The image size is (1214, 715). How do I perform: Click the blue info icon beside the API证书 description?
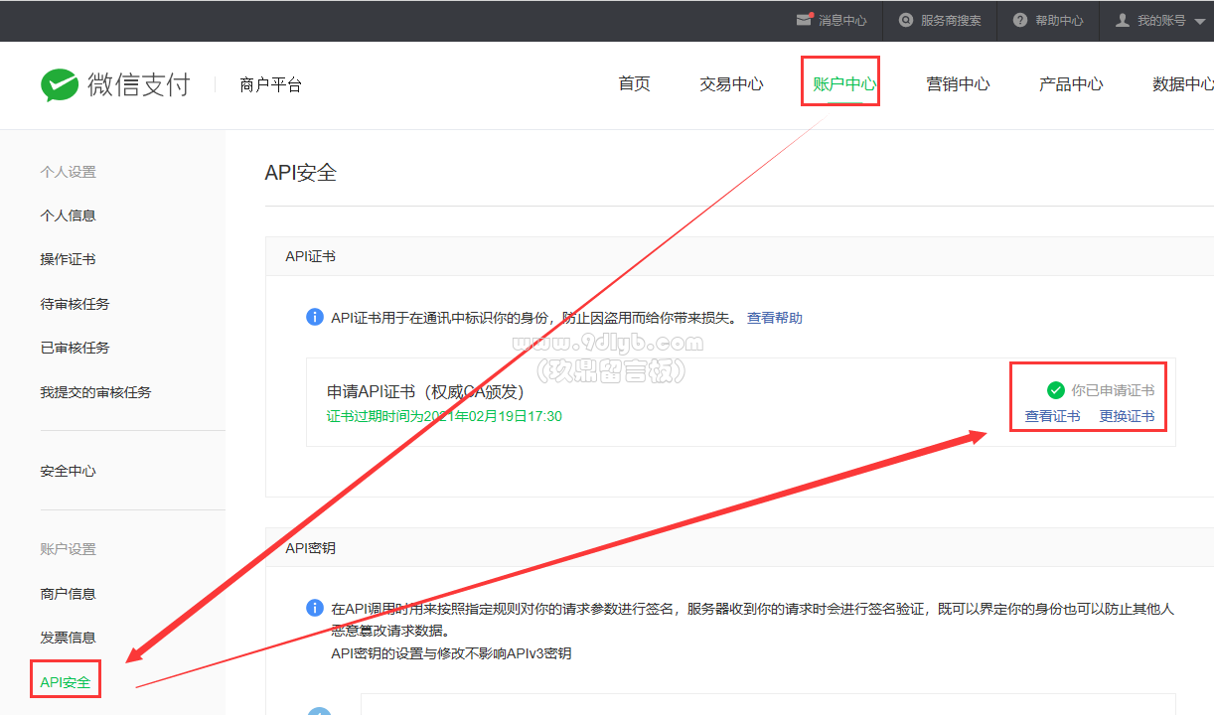click(x=315, y=318)
